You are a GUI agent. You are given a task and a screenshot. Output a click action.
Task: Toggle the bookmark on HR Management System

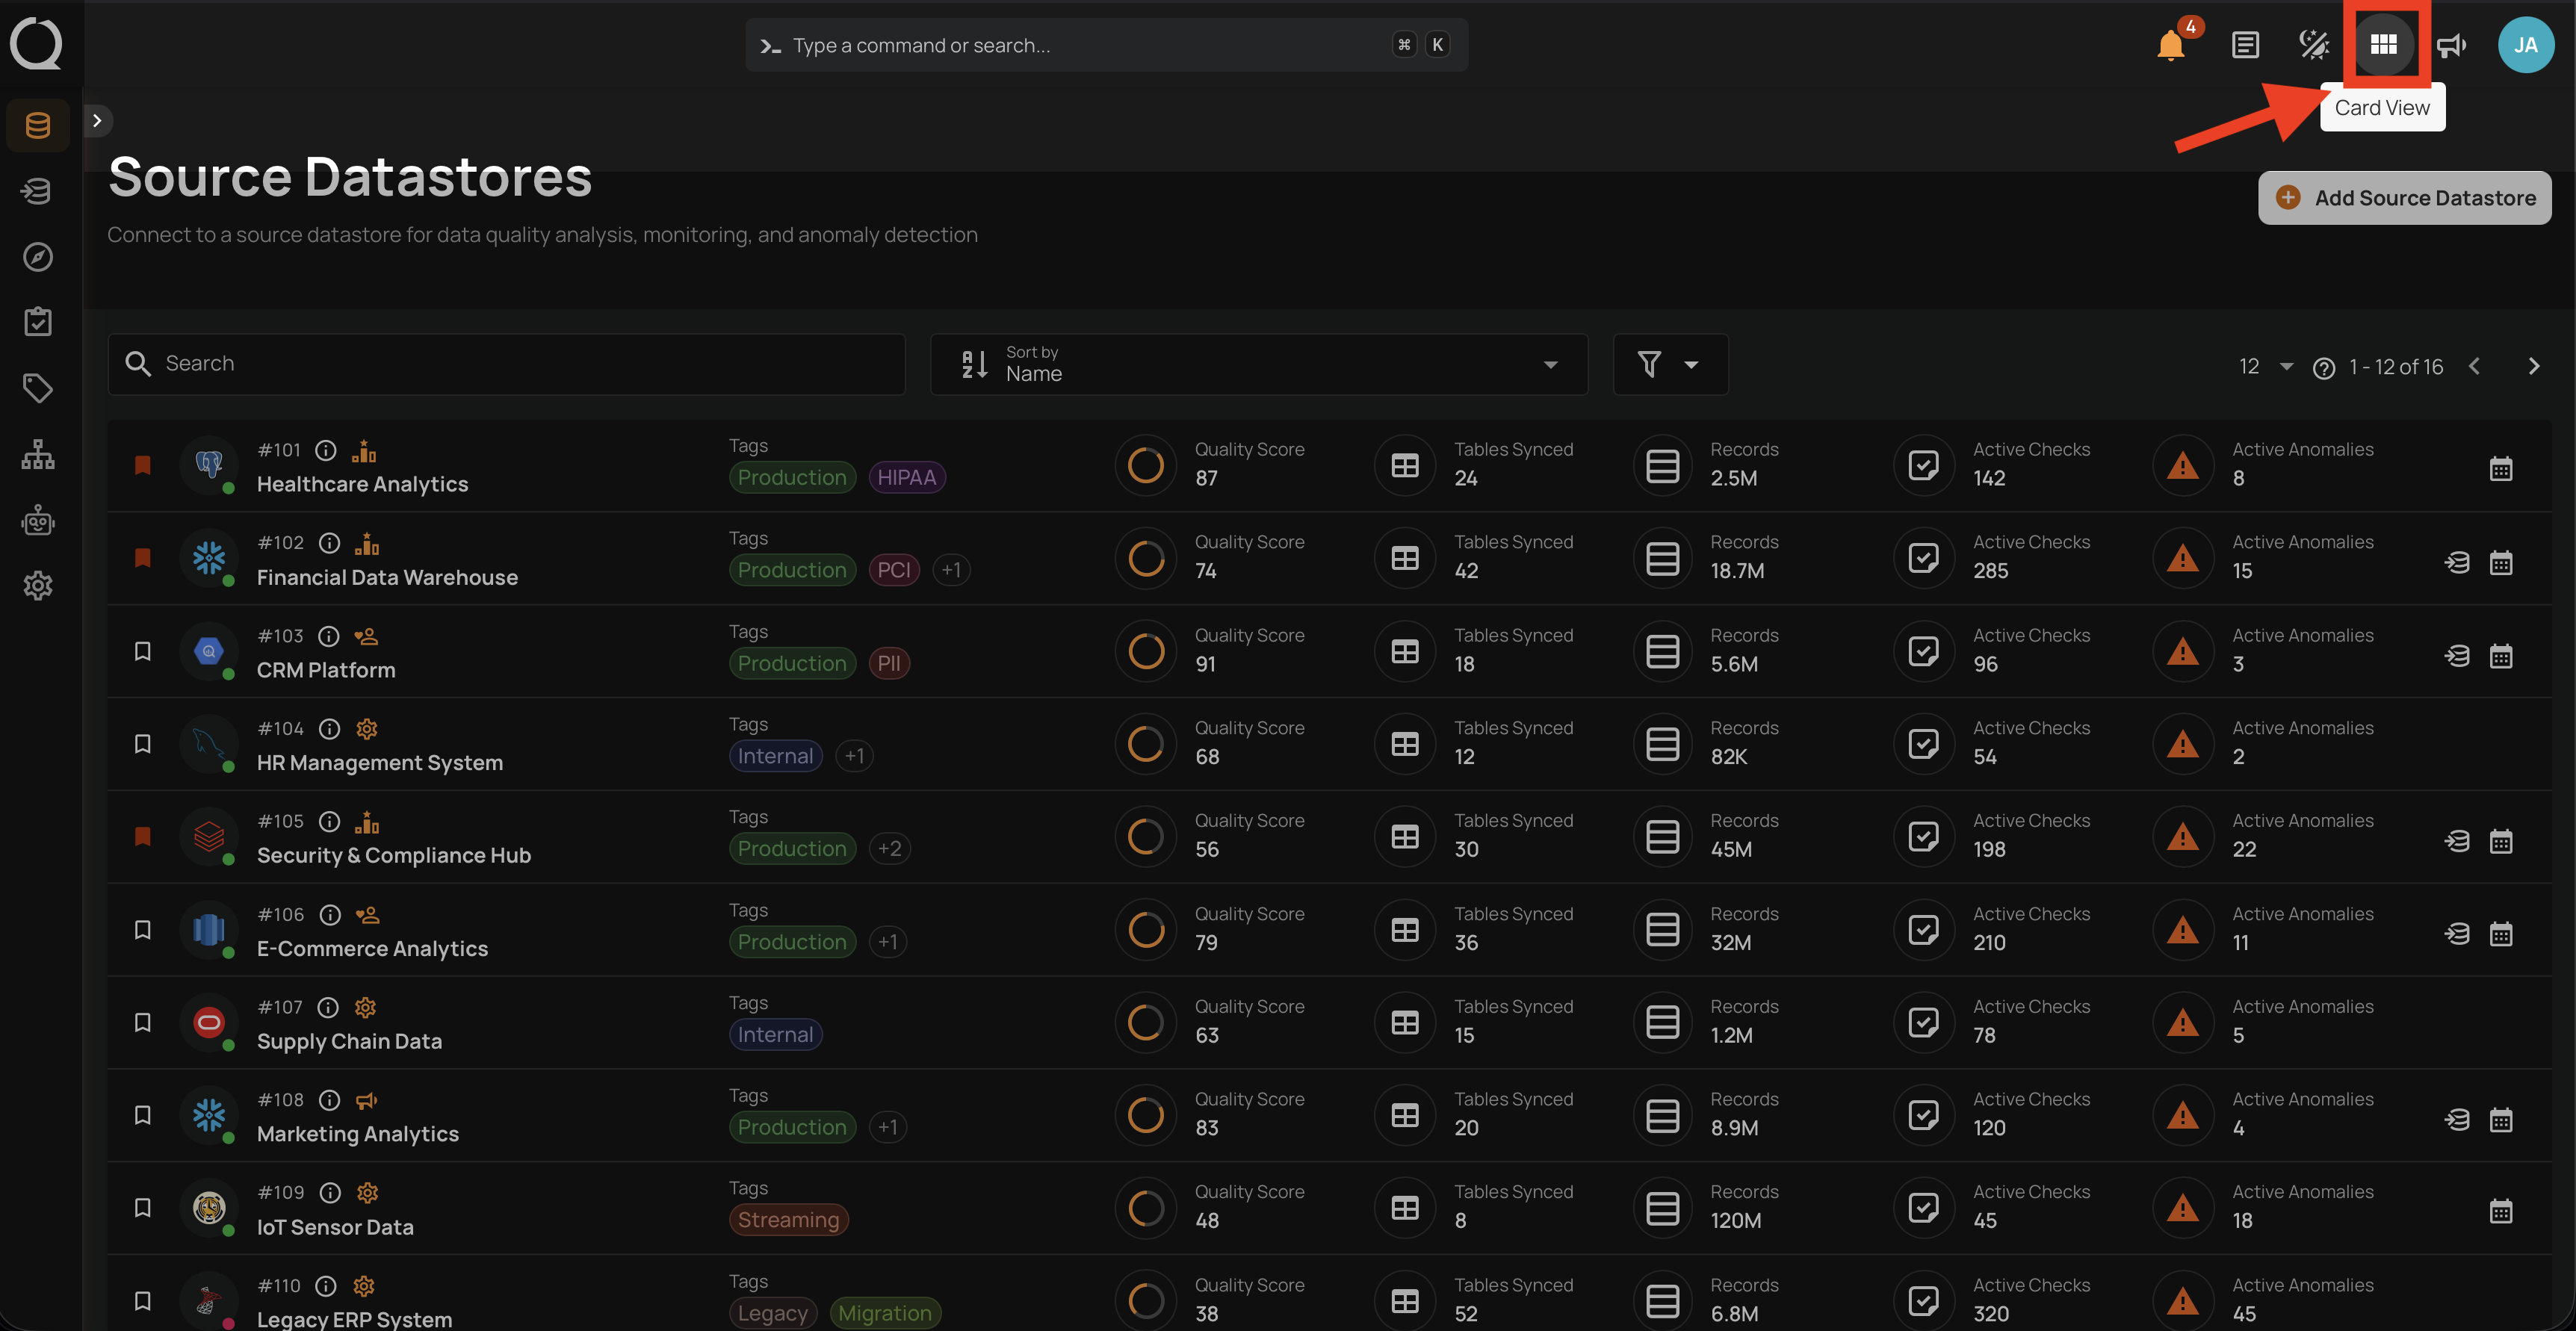pyautogui.click(x=143, y=744)
